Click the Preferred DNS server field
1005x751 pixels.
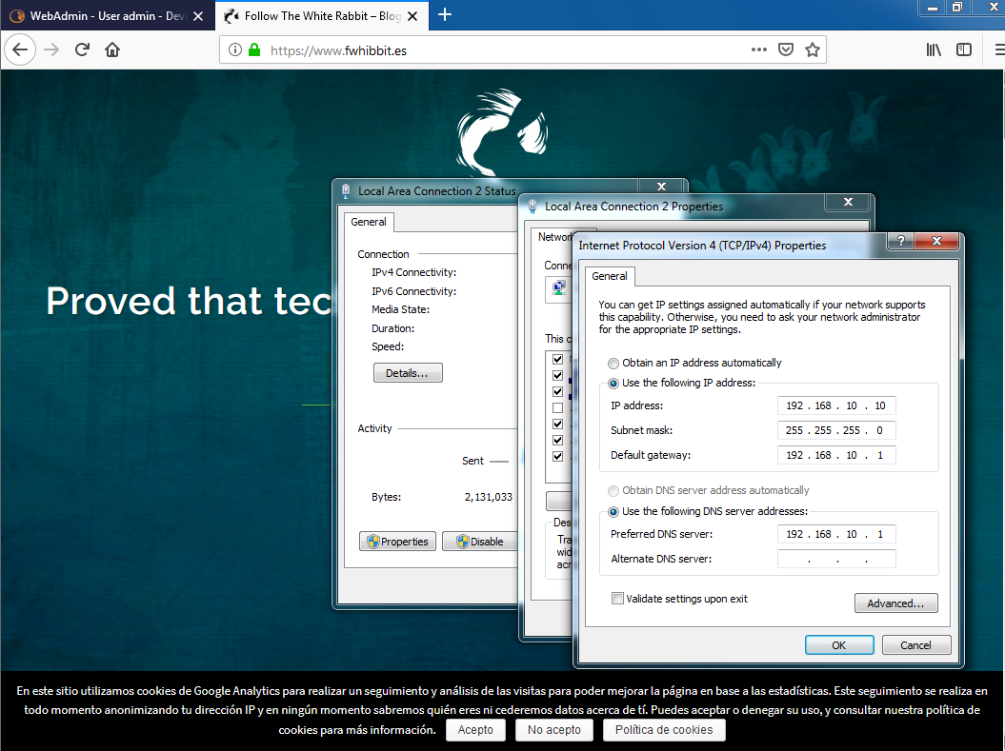[836, 535]
